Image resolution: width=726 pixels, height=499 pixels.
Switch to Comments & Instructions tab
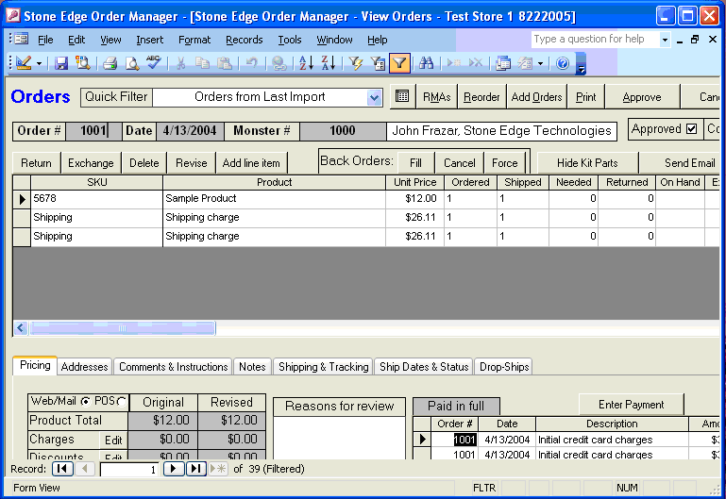[x=173, y=367]
